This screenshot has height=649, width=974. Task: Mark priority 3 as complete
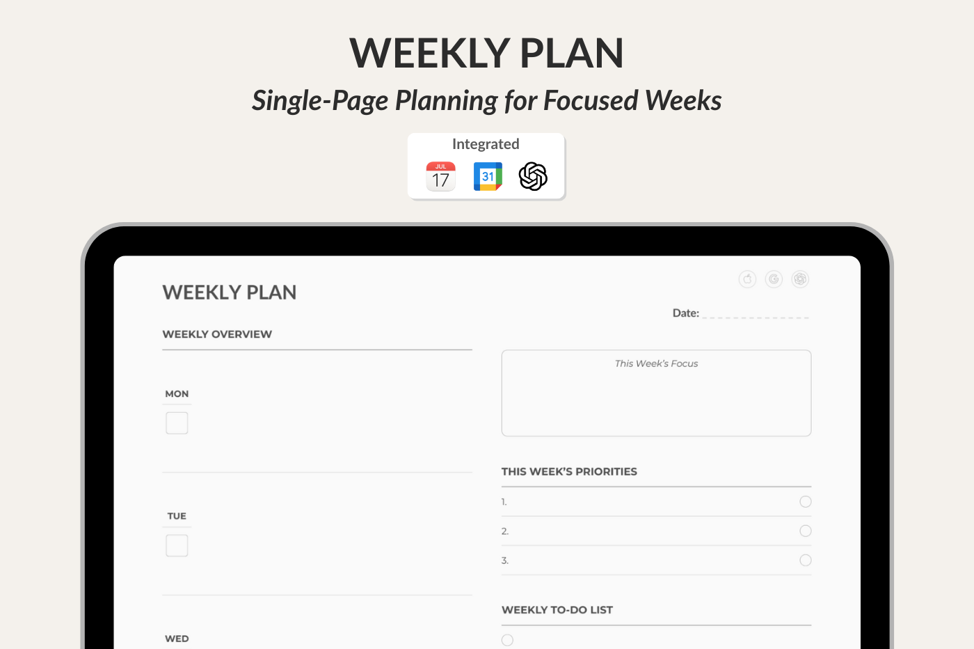pyautogui.click(x=806, y=560)
